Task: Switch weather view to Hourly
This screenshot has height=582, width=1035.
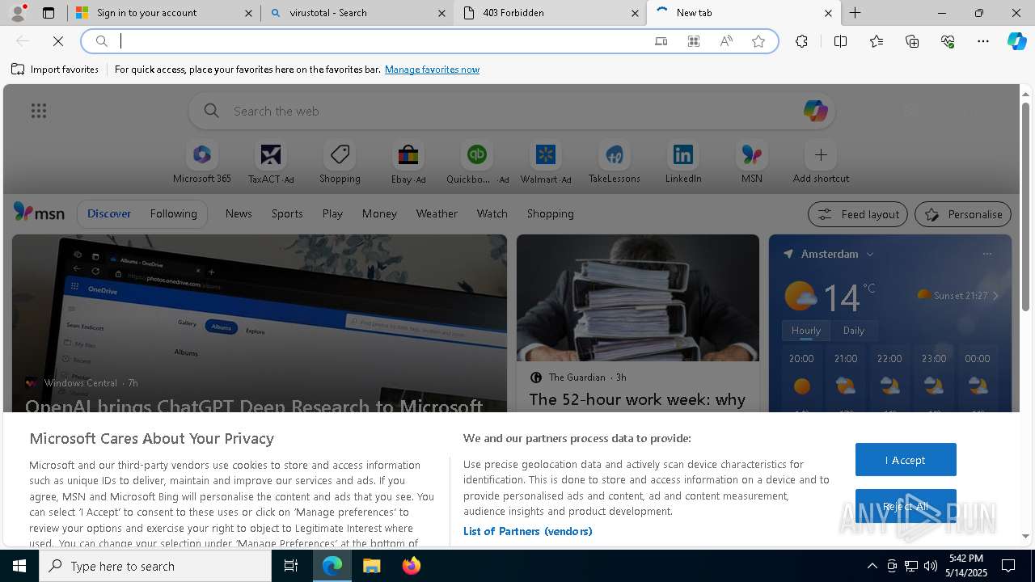Action: pos(806,330)
